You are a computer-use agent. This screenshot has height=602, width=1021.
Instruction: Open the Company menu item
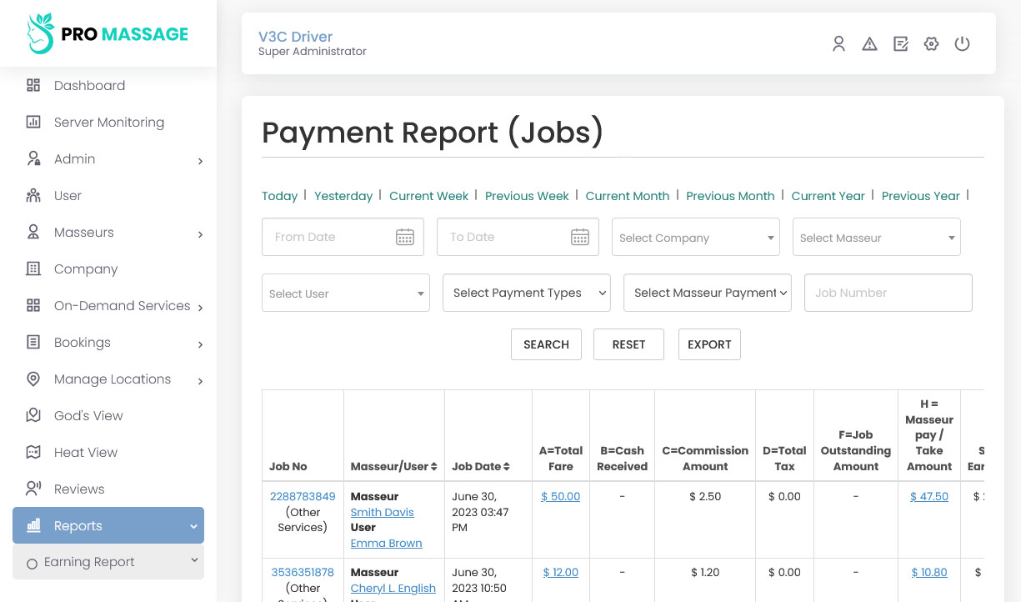(x=108, y=268)
